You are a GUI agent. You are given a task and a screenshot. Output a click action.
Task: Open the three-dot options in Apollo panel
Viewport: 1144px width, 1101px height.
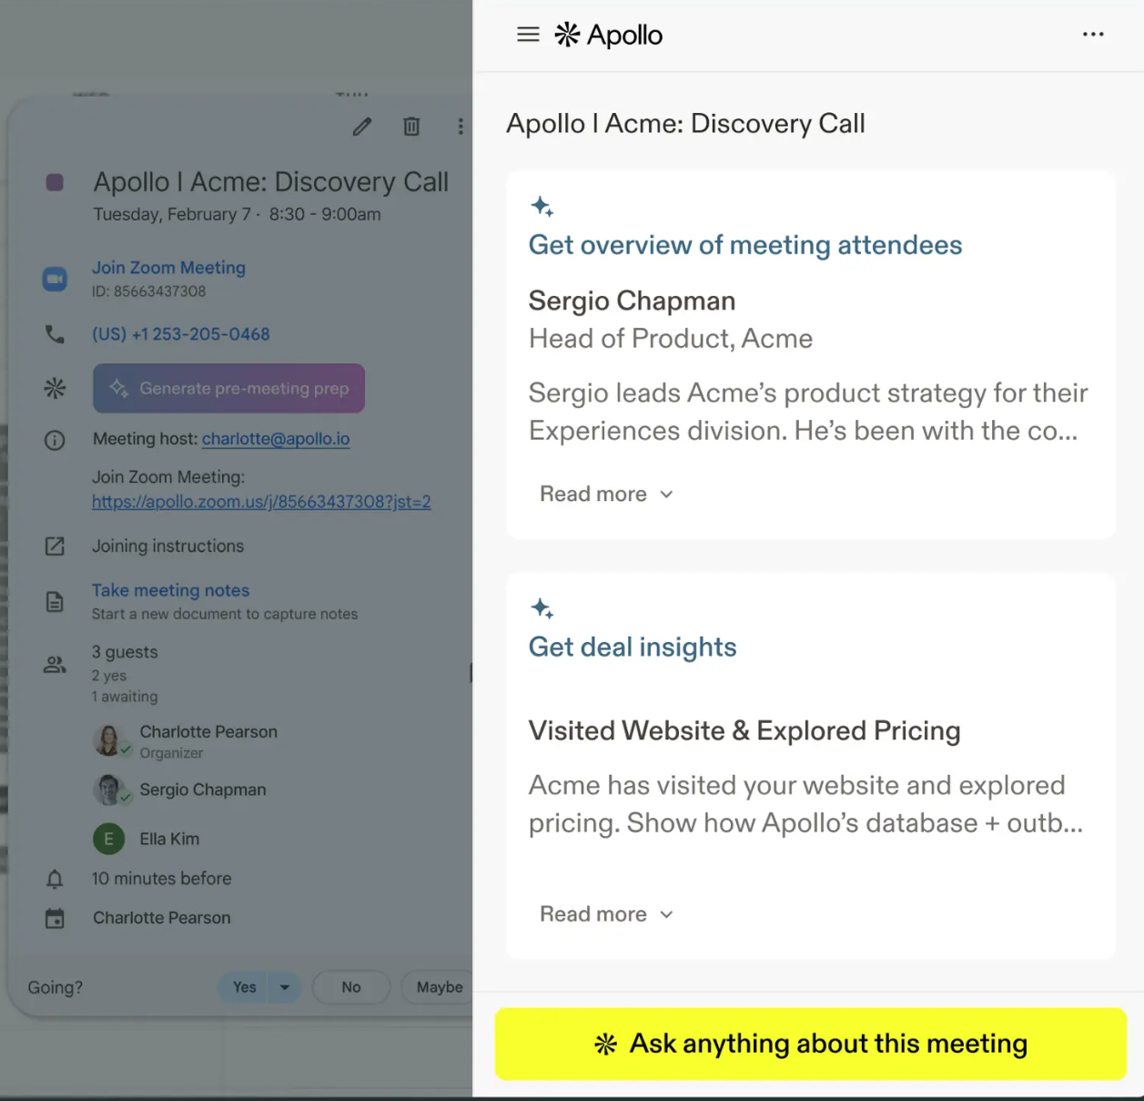point(1093,35)
